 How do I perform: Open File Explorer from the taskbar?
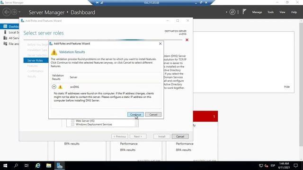pyautogui.click(x=49, y=166)
